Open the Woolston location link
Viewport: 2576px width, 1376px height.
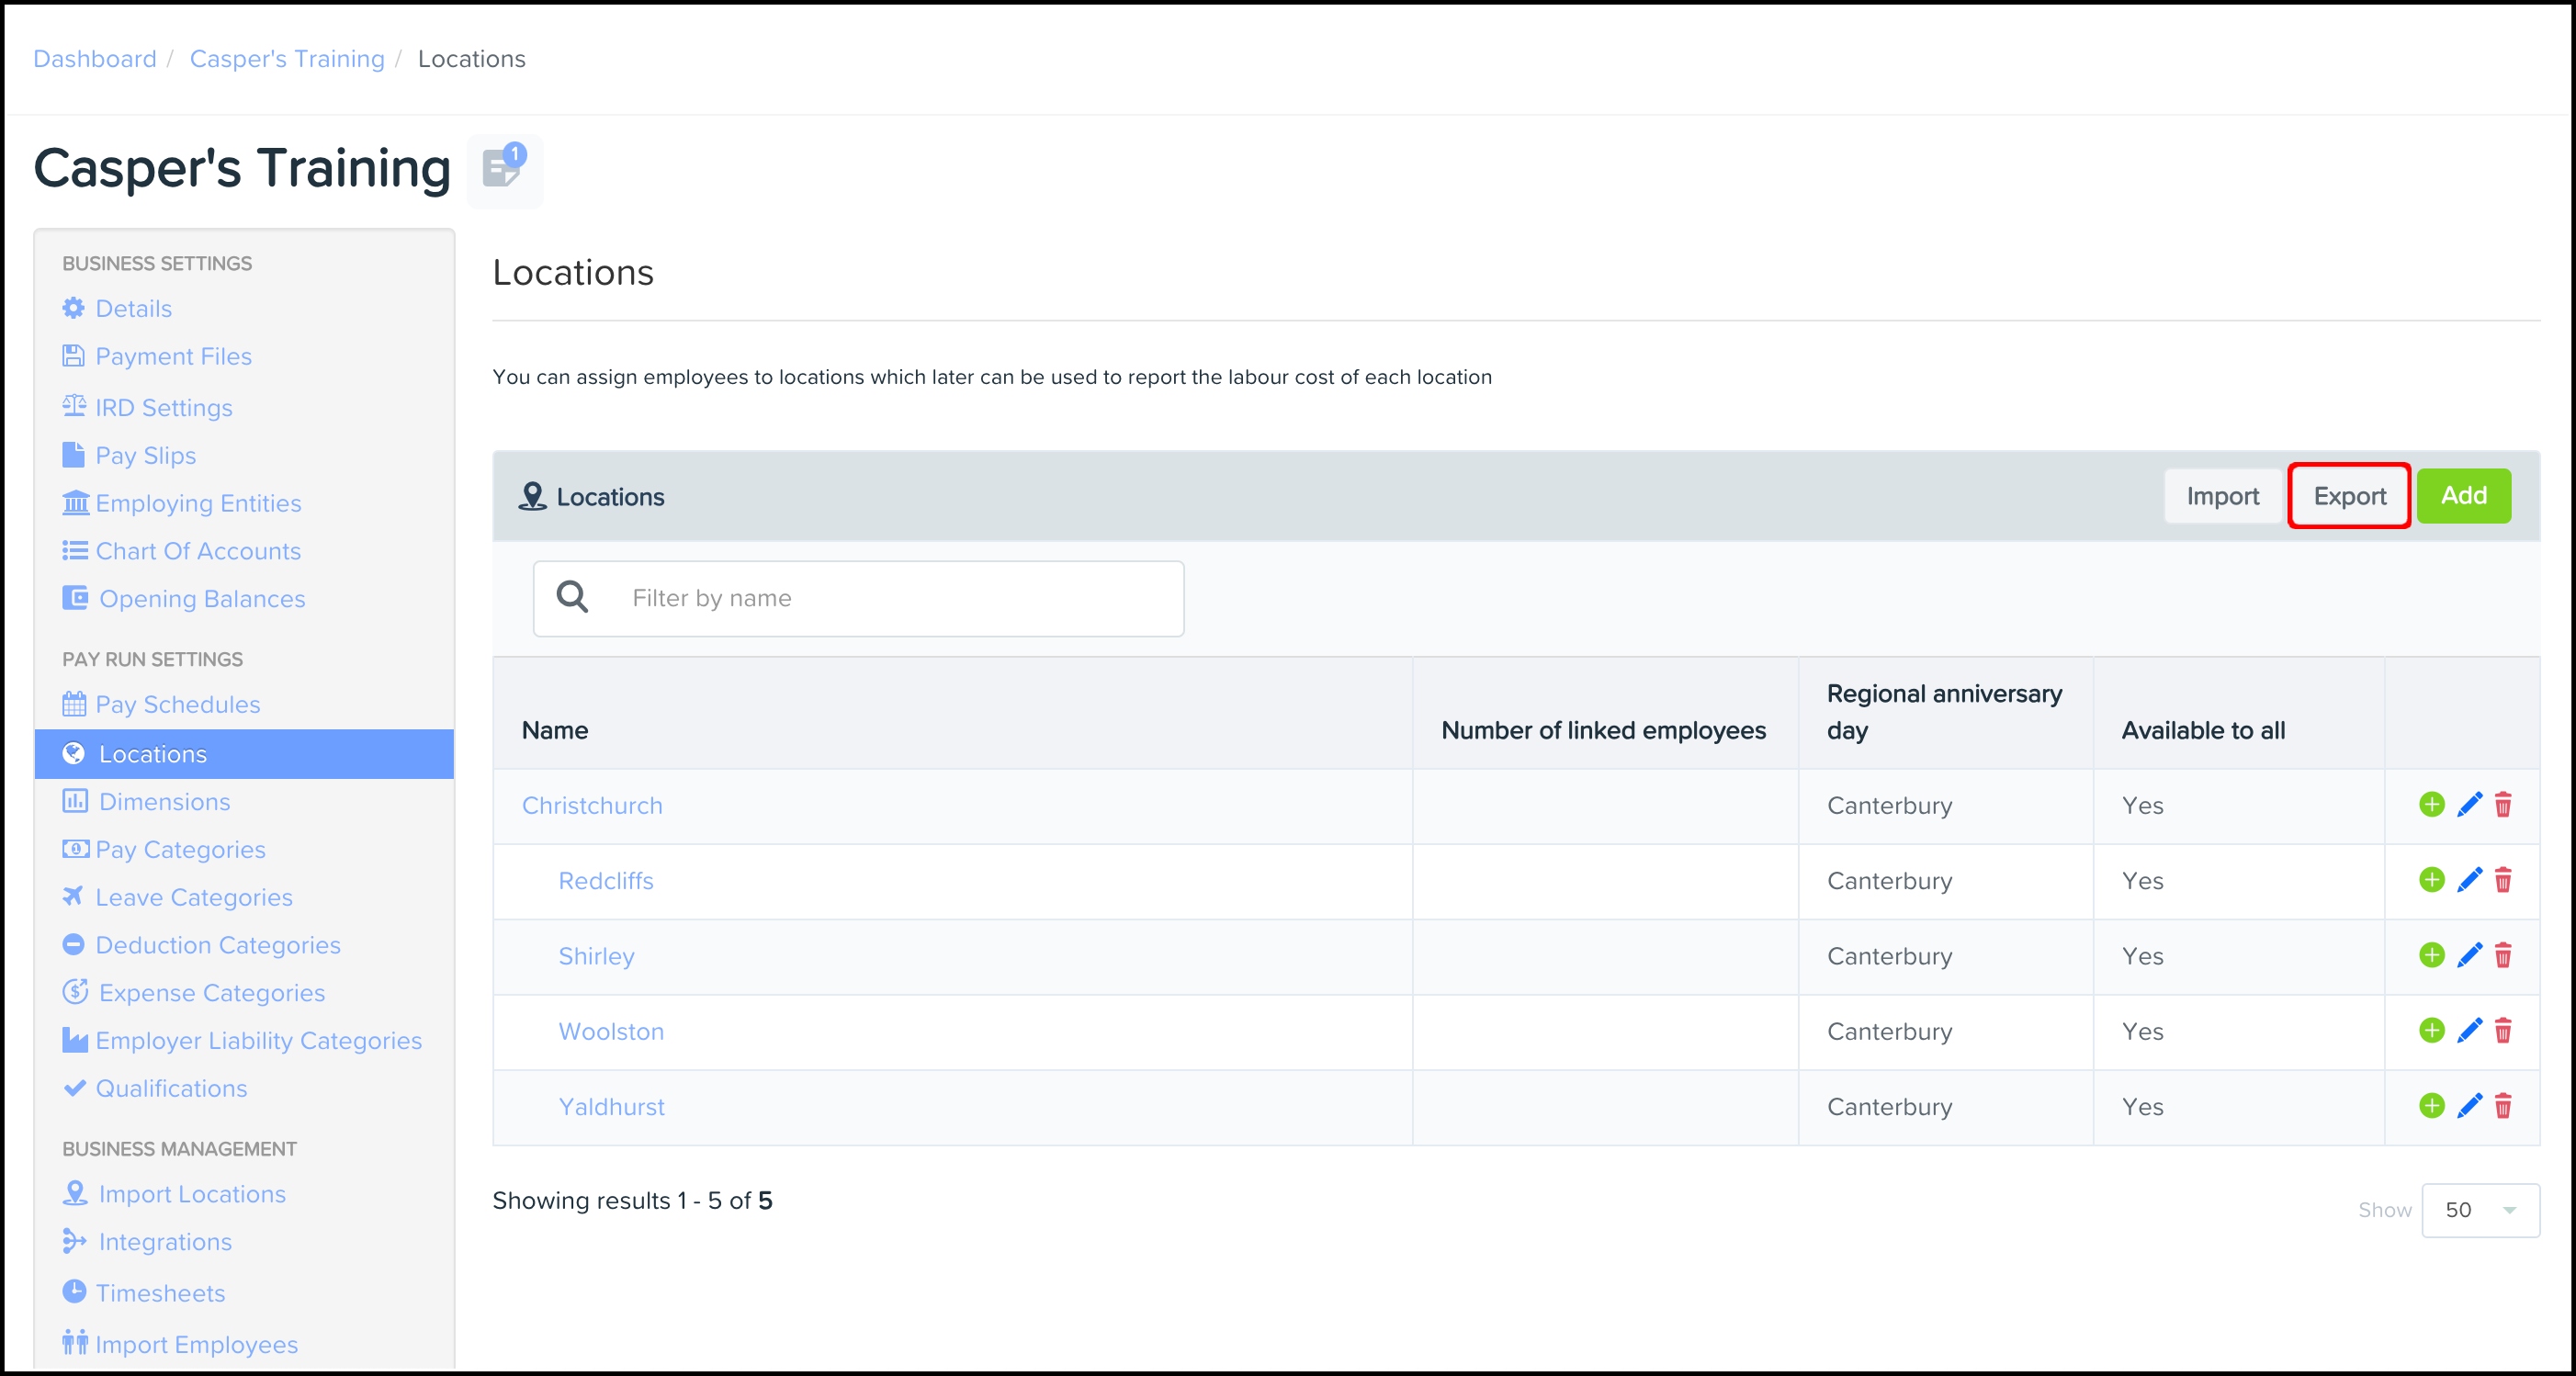(610, 1031)
